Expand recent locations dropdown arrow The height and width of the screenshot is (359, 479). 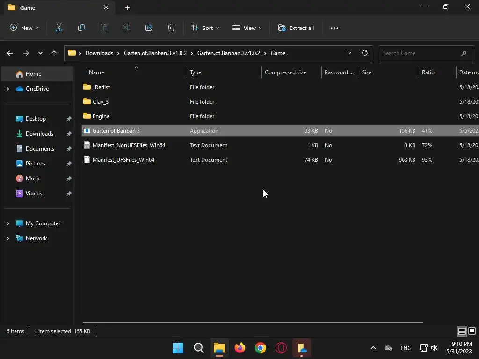pos(40,53)
